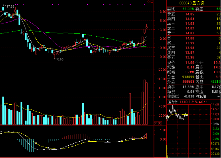Viewport: 221px width, 158px height.
Task: Click the 17.68 high price label
Action: (x=10, y=6)
